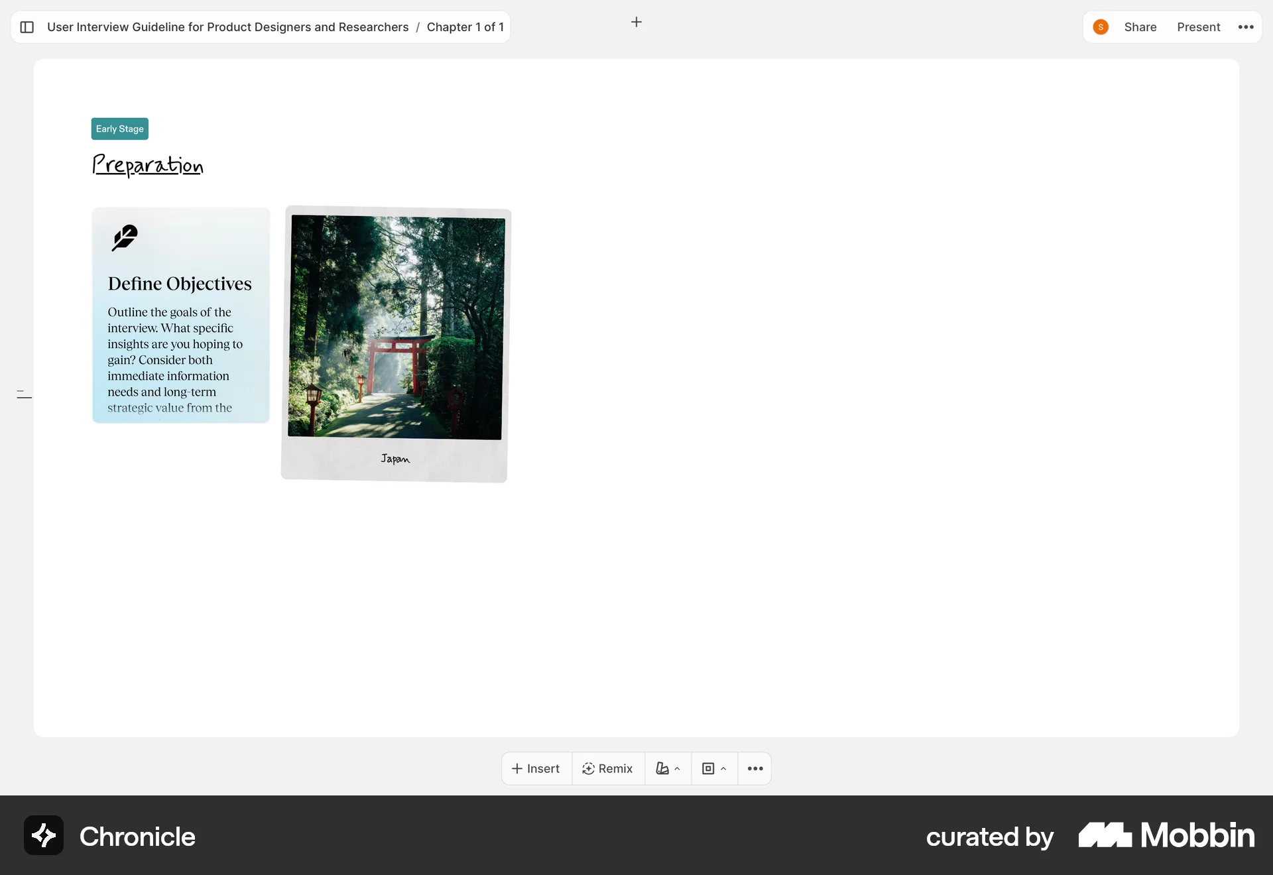Viewport: 1273px width, 875px height.
Task: Expand the layout picker chevron
Action: tap(723, 770)
